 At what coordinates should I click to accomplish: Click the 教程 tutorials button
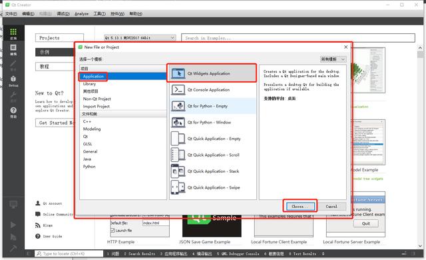(x=55, y=67)
